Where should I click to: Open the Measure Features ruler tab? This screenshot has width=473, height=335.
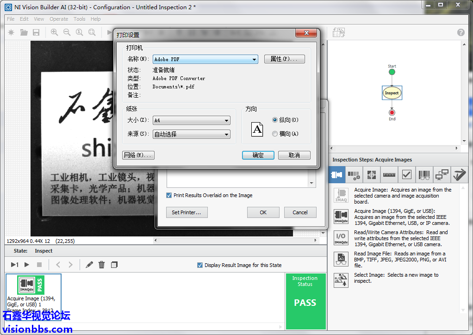[x=388, y=175]
